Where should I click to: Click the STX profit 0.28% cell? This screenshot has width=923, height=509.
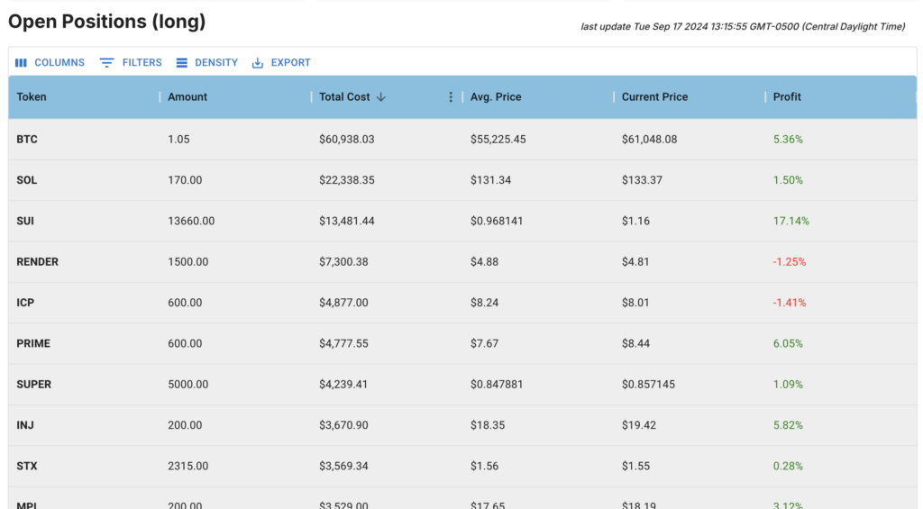(x=841, y=466)
